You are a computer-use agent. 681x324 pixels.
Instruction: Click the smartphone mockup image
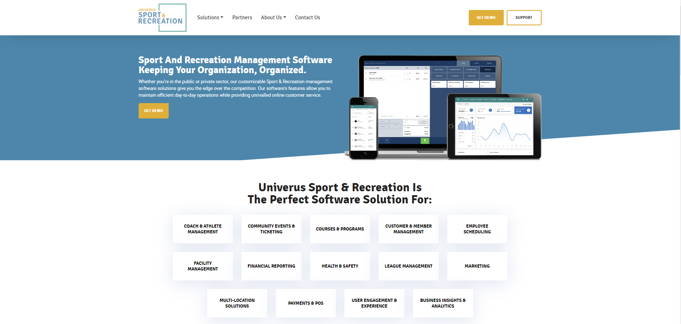pyautogui.click(x=364, y=128)
